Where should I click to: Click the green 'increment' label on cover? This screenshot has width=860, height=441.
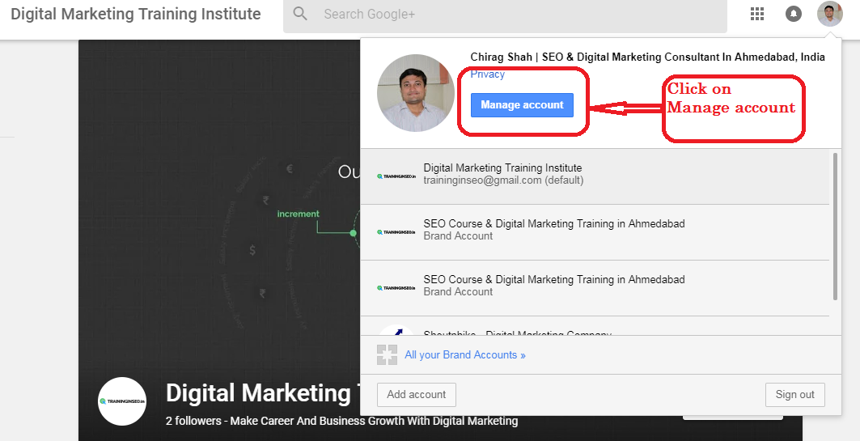(298, 214)
